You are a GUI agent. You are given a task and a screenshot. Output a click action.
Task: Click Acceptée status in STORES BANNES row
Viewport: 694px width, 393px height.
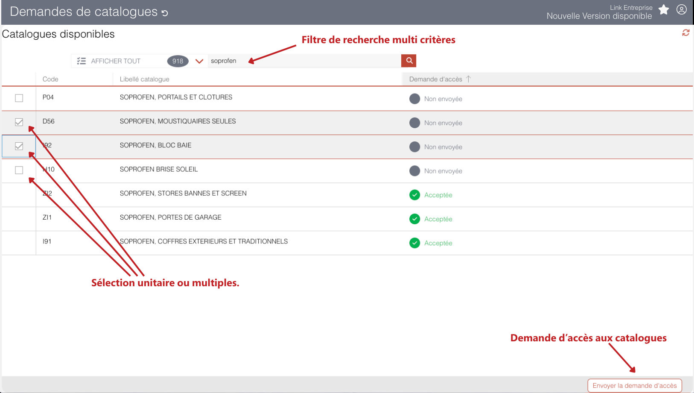pos(438,195)
